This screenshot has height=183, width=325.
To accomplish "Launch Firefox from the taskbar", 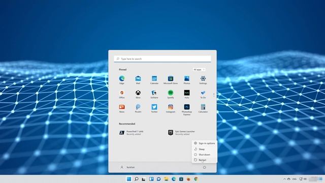I will 188,179.
